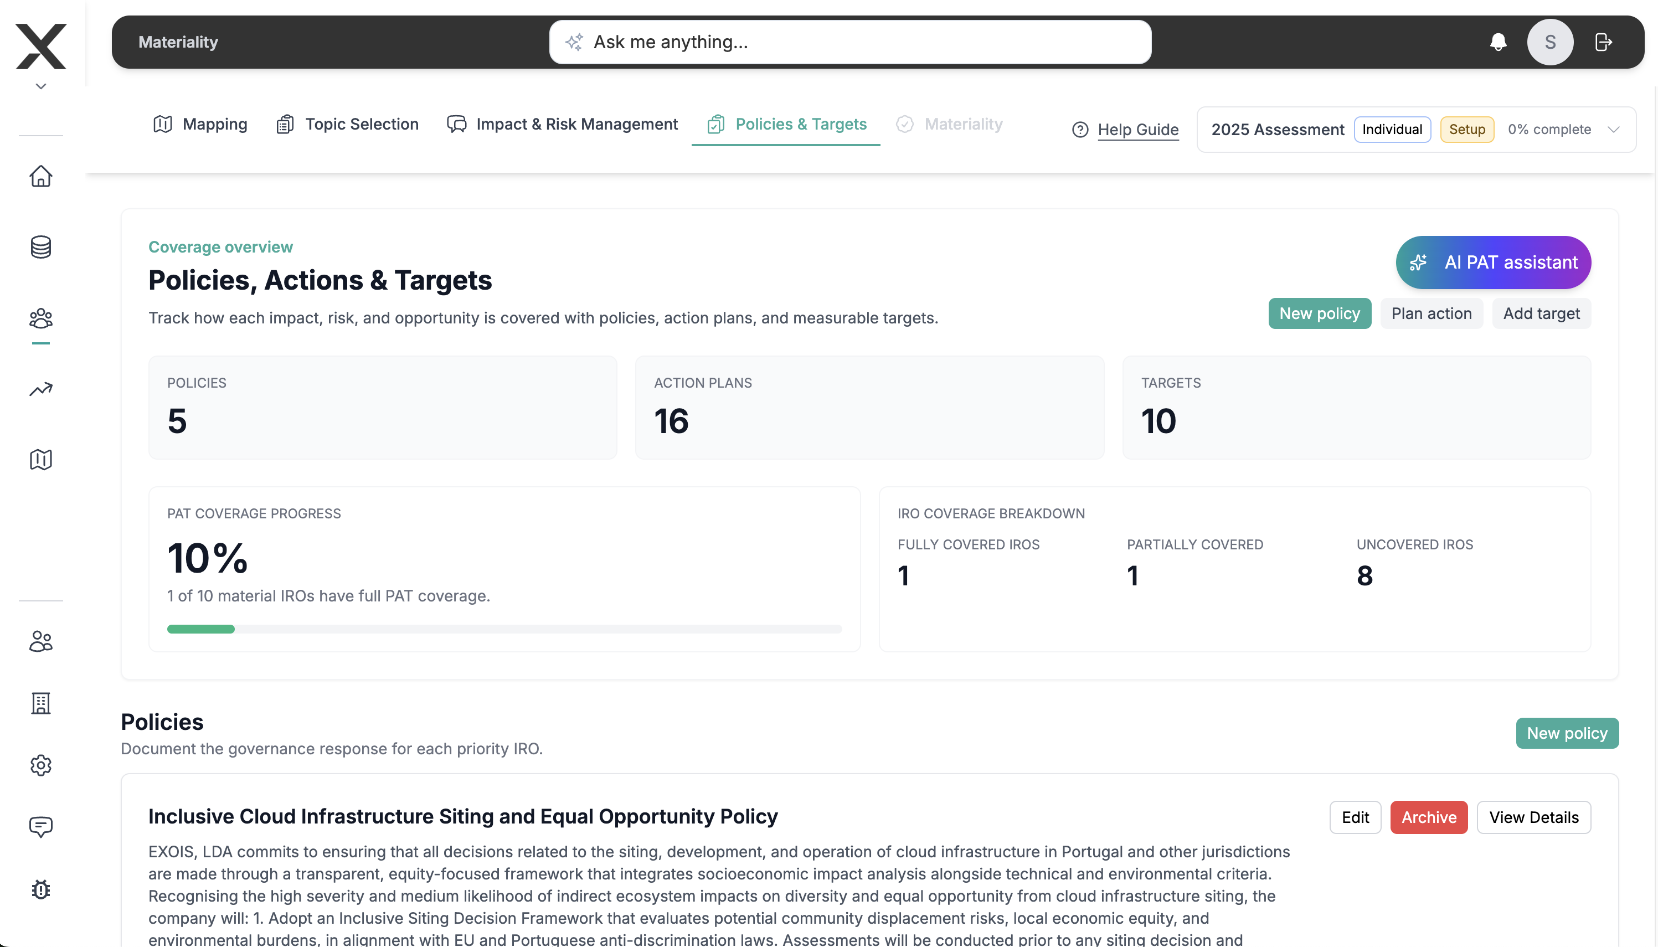Click the logout icon in header
Image resolution: width=1658 pixels, height=947 pixels.
1603,42
